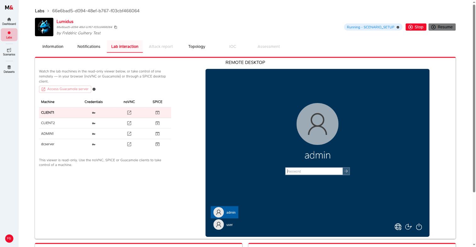Screen dimensions: 476x247
Task: Click the M& logo
Action: (x=9, y=8)
